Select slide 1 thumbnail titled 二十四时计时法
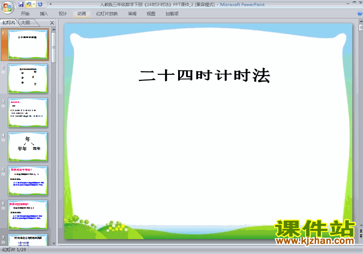This screenshot has width=363, height=254. (28, 44)
